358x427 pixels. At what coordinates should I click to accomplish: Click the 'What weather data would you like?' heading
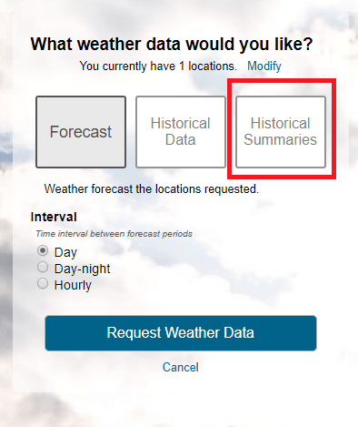pyautogui.click(x=172, y=45)
